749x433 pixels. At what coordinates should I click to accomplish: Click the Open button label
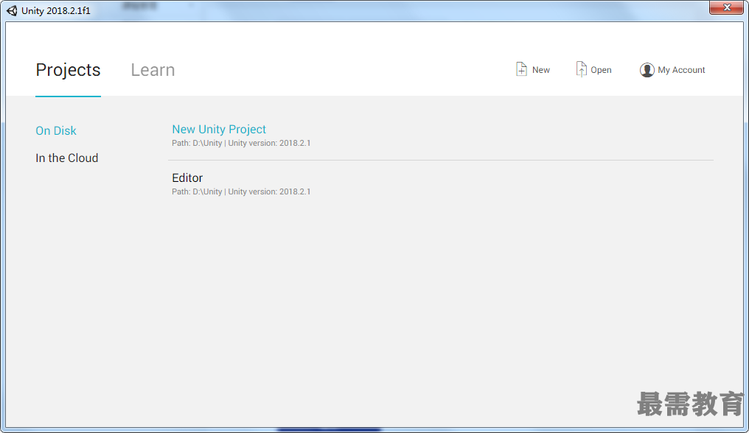[601, 70]
